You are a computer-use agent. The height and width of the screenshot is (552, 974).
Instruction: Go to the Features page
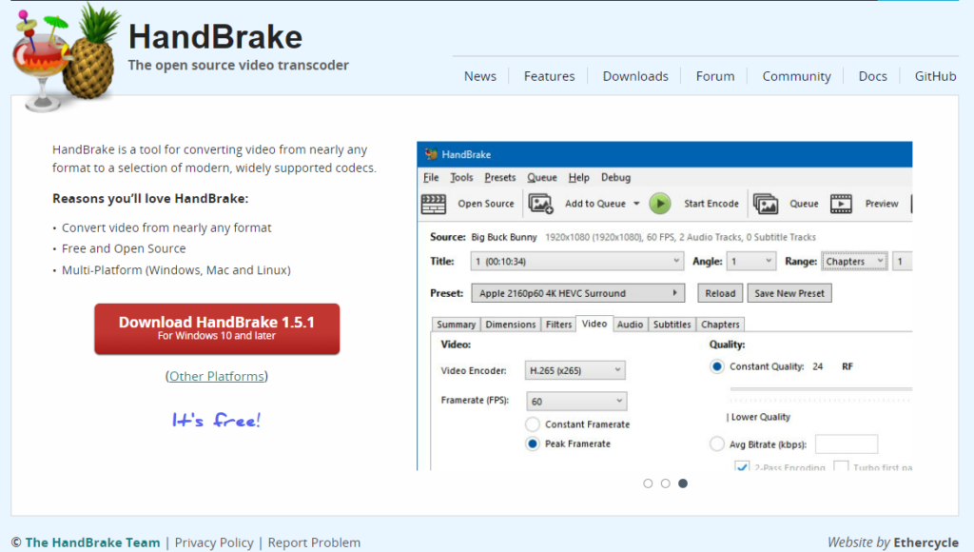coord(549,76)
